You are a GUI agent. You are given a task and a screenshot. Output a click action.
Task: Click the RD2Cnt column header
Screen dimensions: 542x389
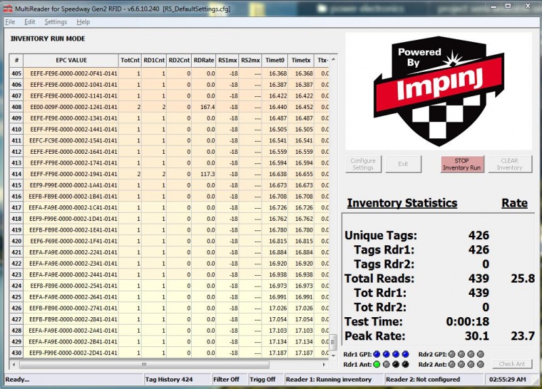[179, 60]
